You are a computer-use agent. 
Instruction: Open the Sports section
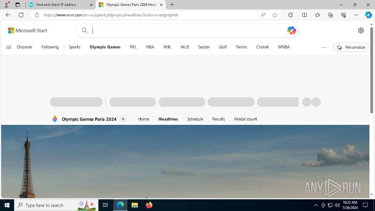click(74, 47)
